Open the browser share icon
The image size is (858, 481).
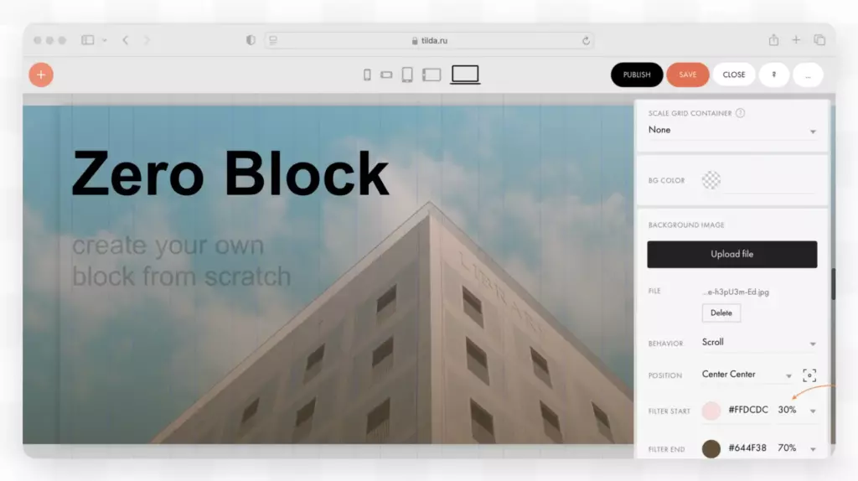pos(773,40)
